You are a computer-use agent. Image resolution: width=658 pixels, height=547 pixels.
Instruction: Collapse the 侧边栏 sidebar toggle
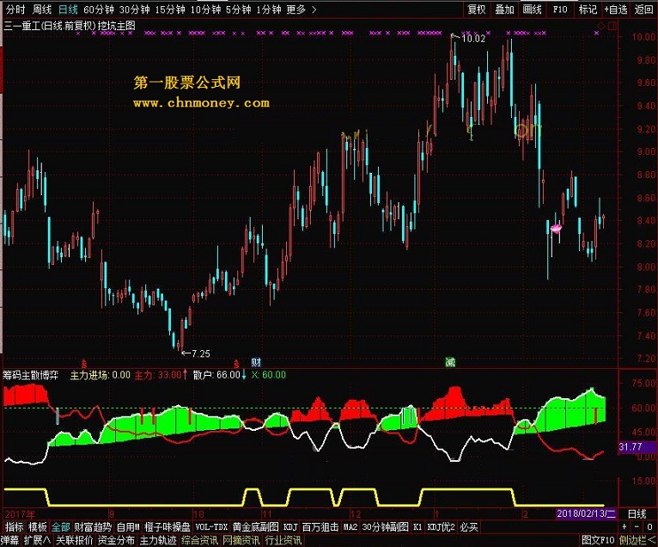(x=637, y=540)
